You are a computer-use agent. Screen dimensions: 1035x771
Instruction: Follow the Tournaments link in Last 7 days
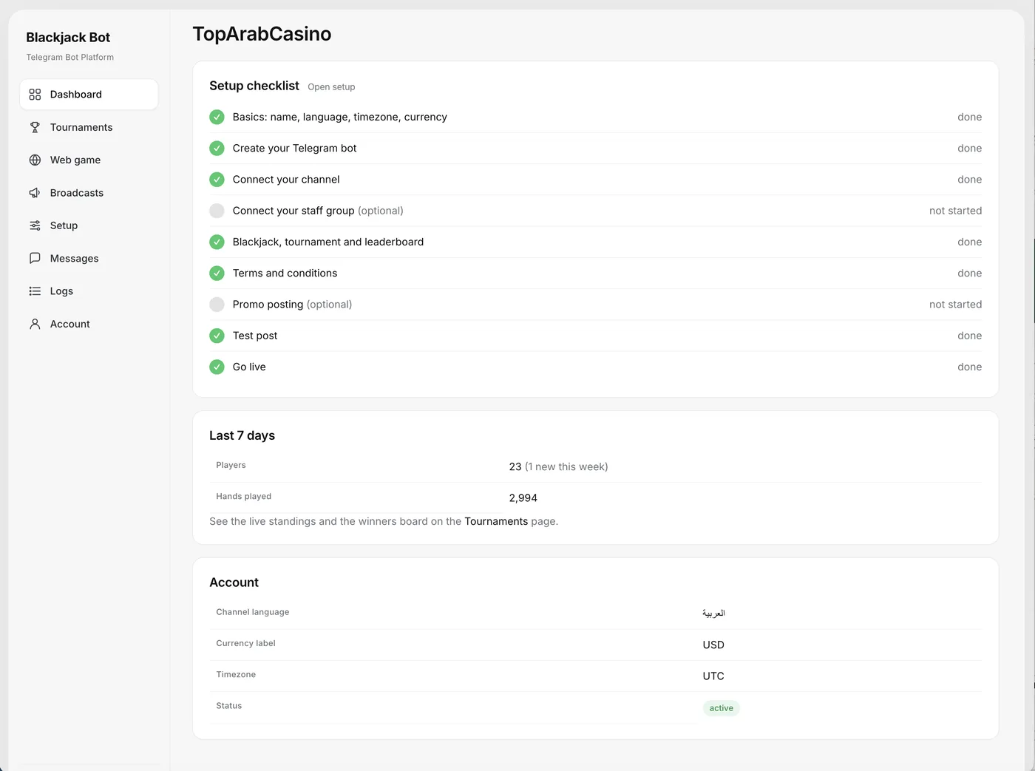pos(496,521)
